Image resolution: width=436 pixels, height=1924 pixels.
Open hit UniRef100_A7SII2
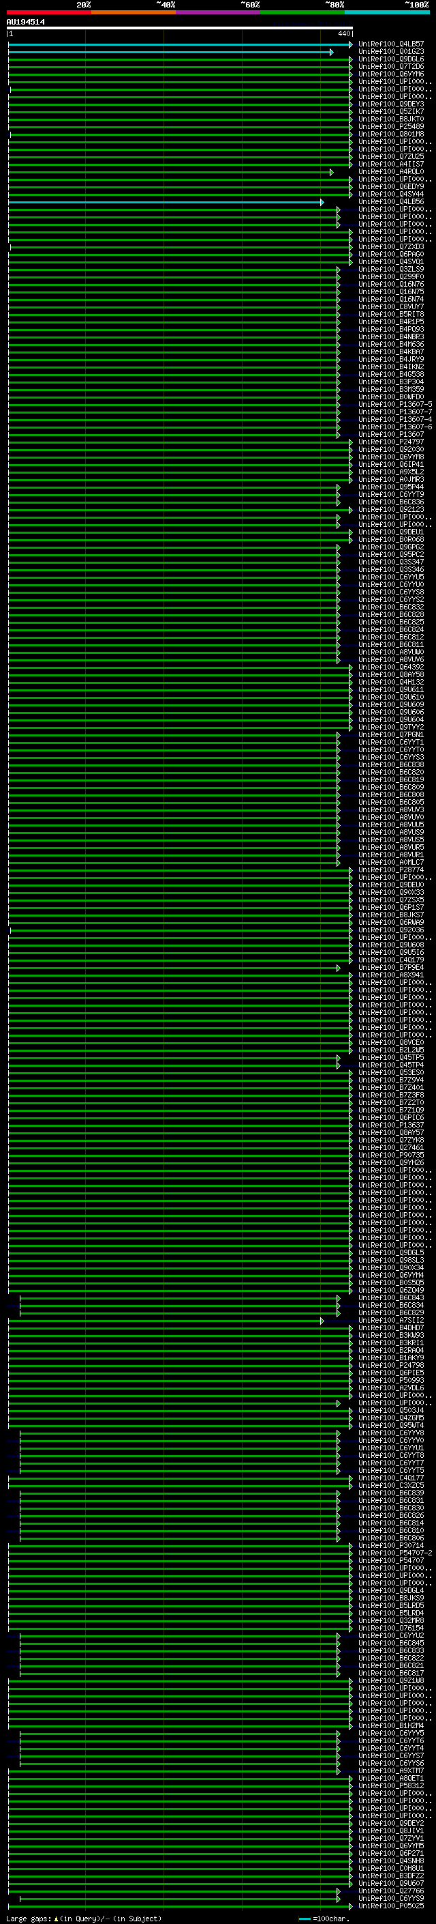click(391, 1321)
